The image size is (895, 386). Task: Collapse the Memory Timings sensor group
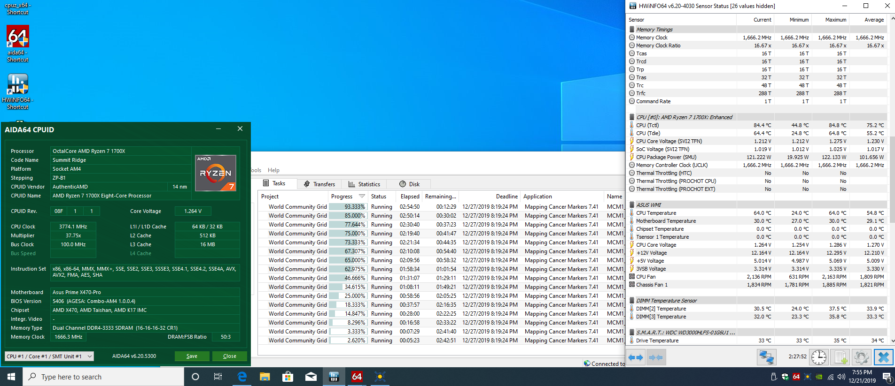(632, 30)
